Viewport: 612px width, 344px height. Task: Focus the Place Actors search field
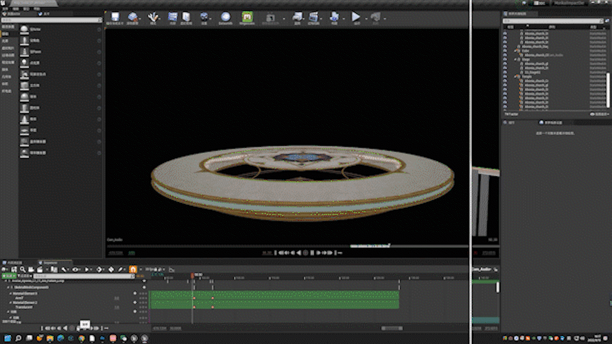(52, 20)
